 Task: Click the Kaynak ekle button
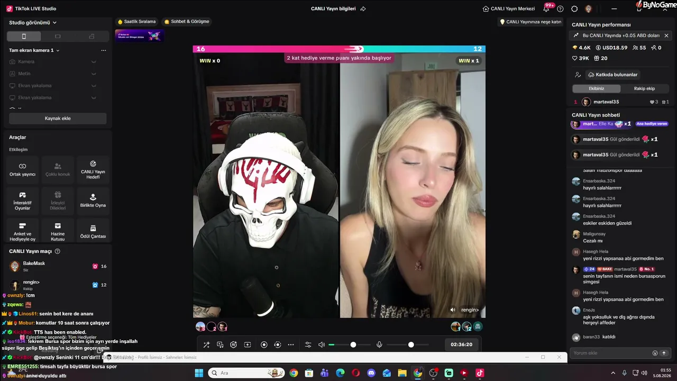[58, 119]
